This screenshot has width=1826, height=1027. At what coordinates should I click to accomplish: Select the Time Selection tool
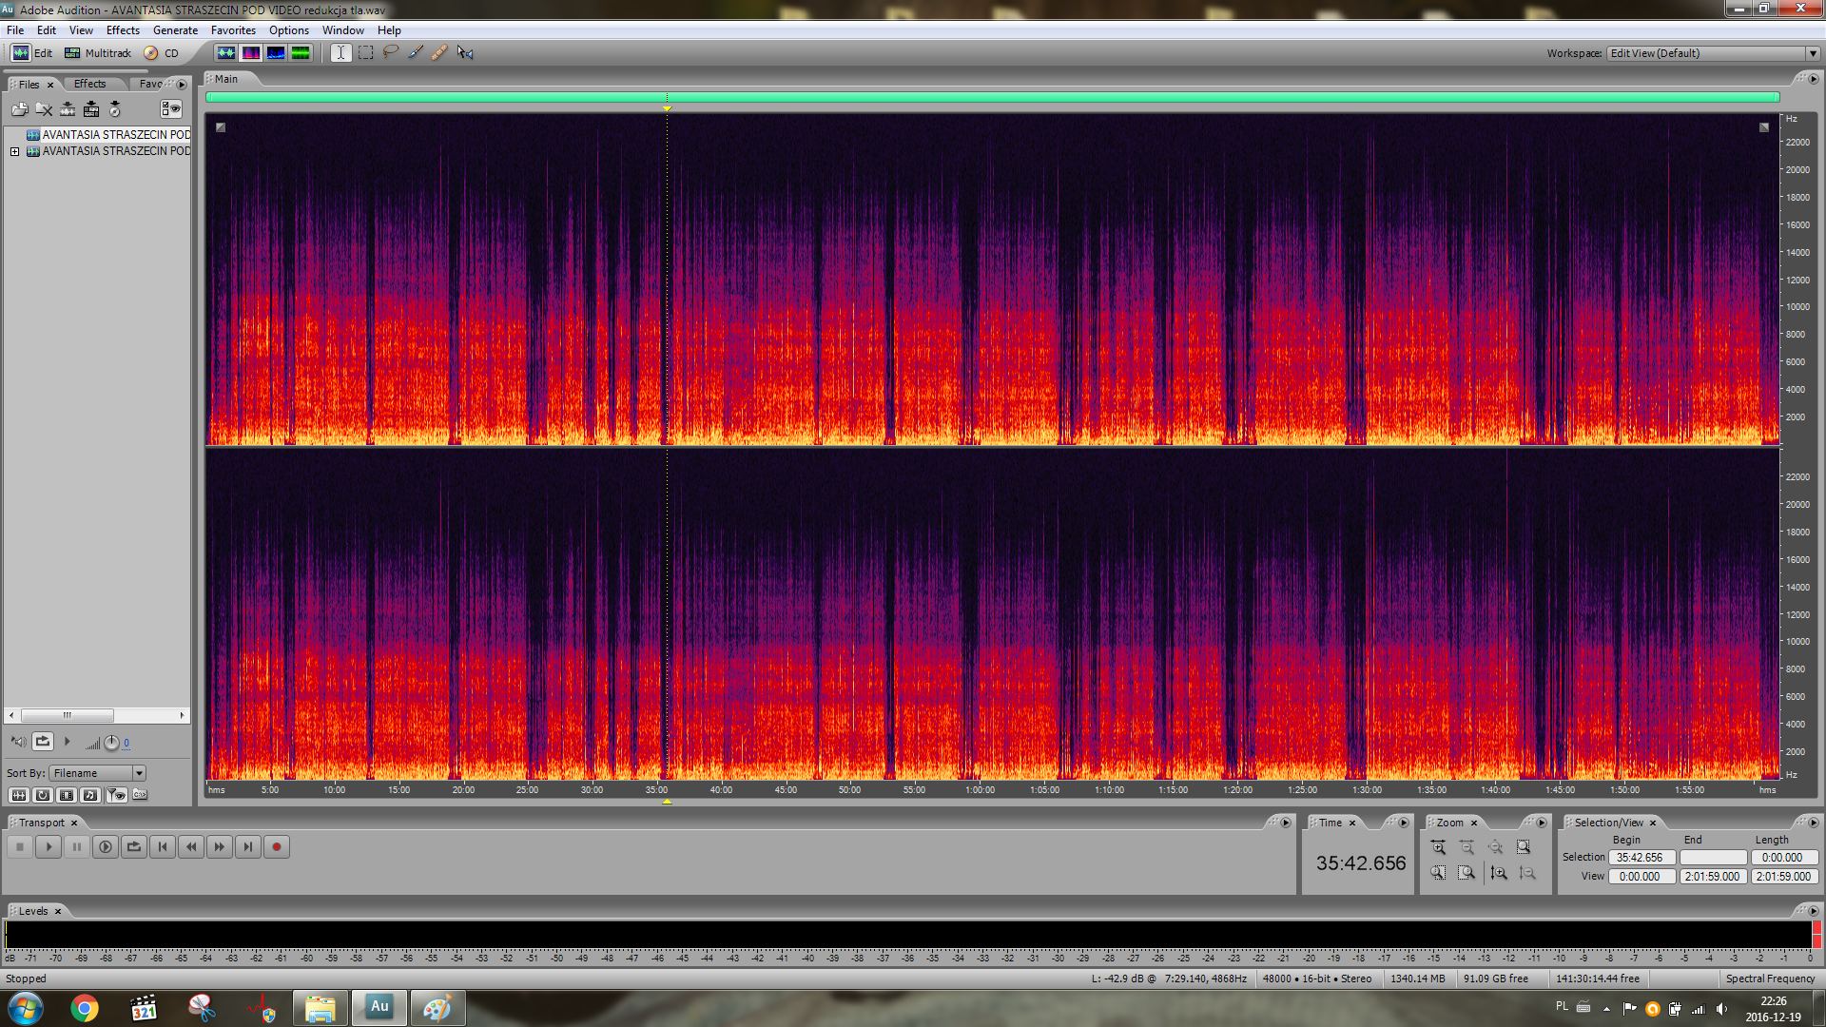[x=340, y=53]
